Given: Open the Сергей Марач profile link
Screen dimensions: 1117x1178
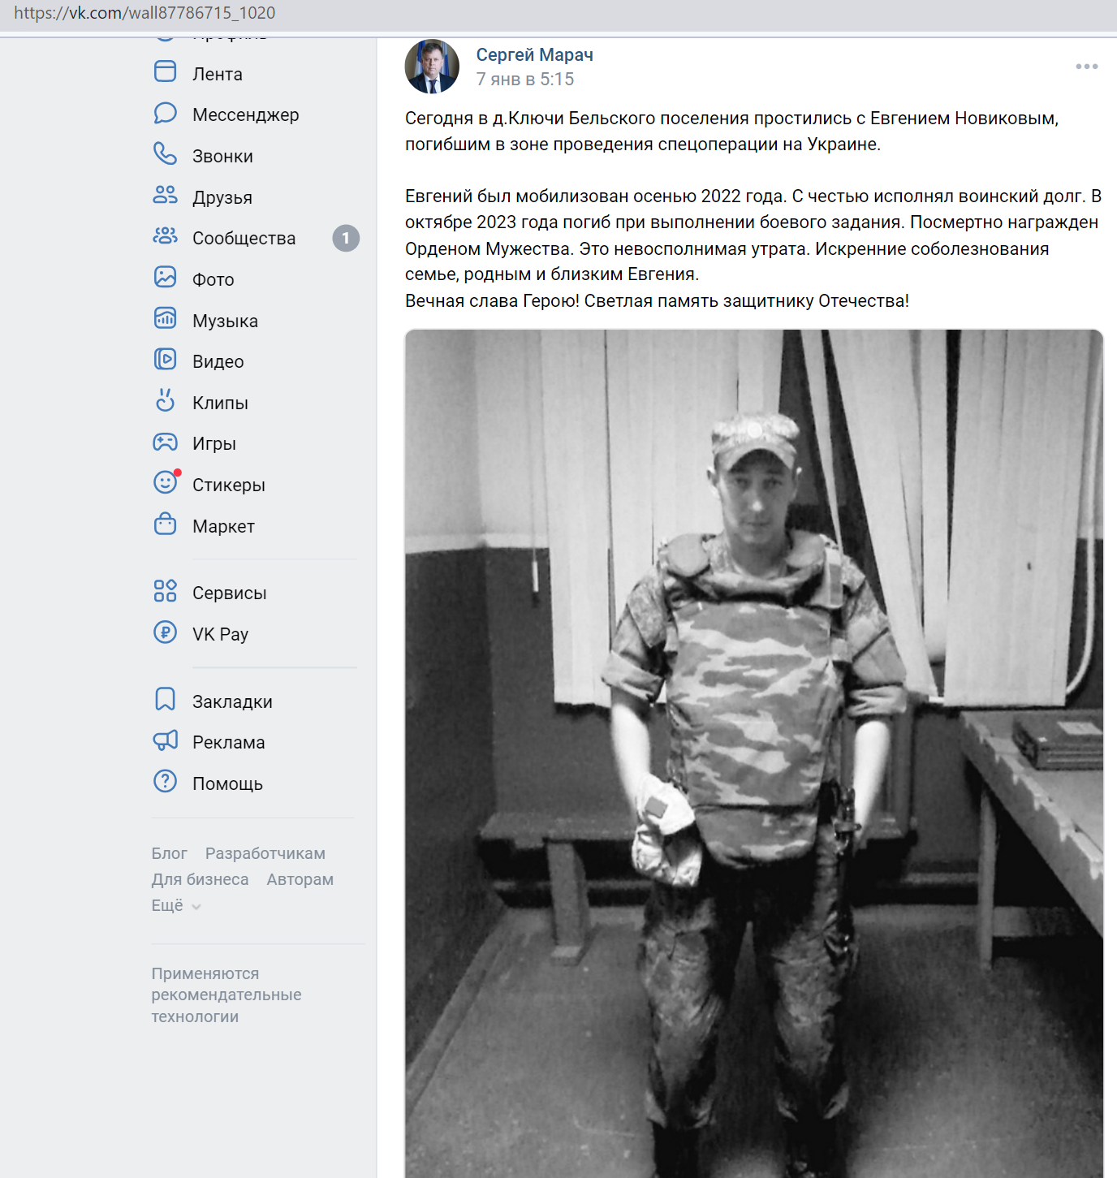Looking at the screenshot, I should pos(534,54).
